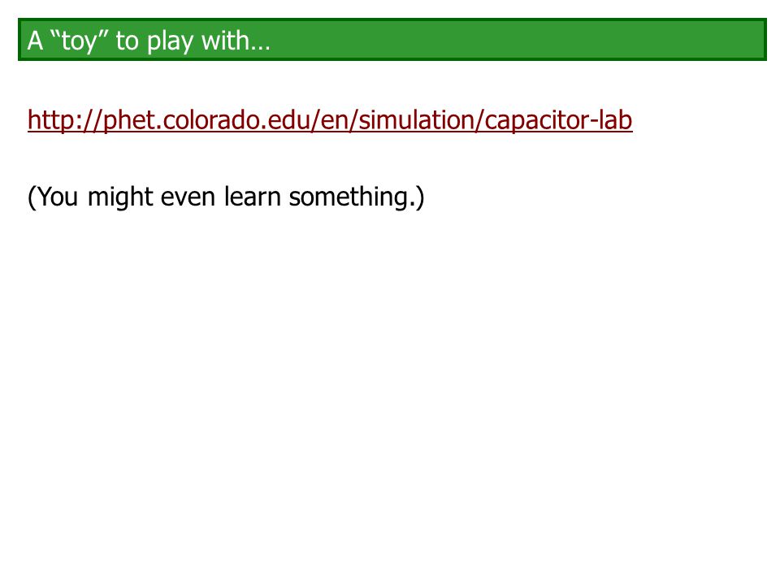780x585 pixels.
Task: Select the "You might even learn something" text
Action: coord(226,197)
